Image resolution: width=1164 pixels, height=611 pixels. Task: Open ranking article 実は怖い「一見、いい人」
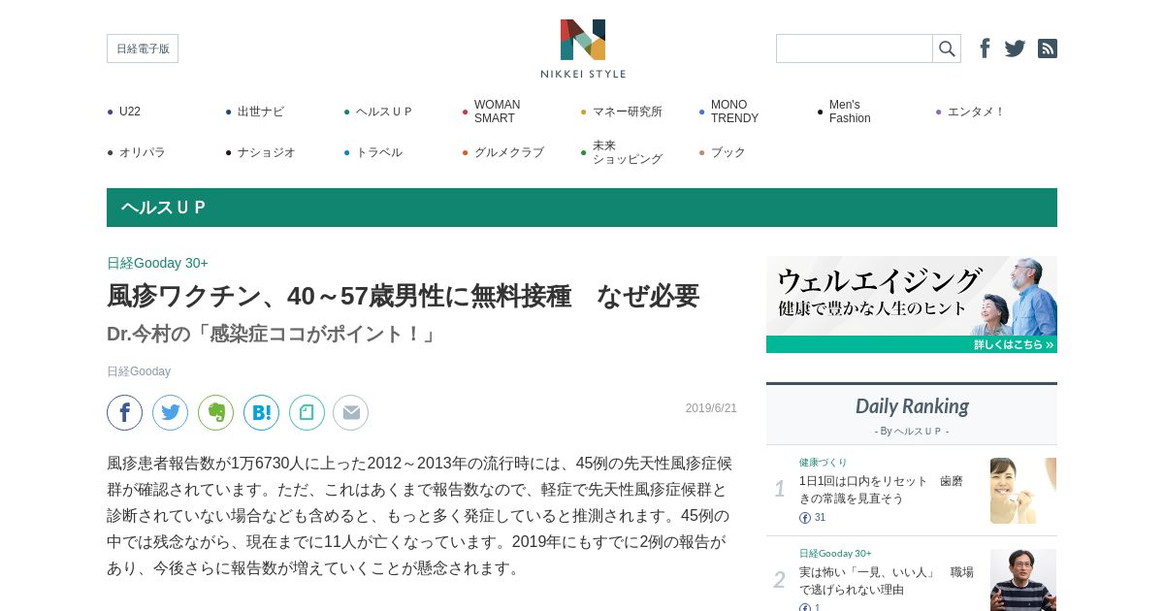tap(886, 581)
